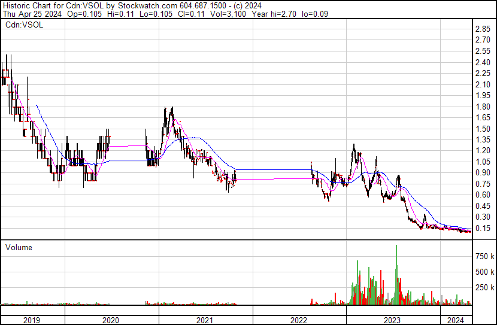The height and width of the screenshot is (325, 497).
Task: Click the 750 k volume axis label
Action: (x=484, y=257)
